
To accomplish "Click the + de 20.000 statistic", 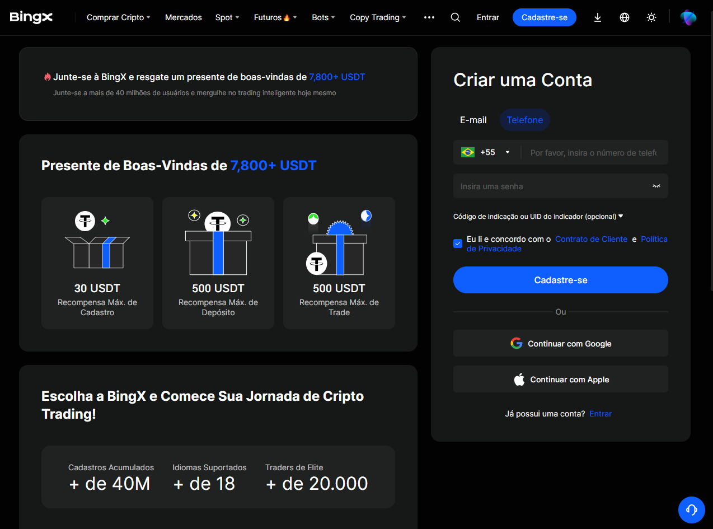I will [x=317, y=483].
